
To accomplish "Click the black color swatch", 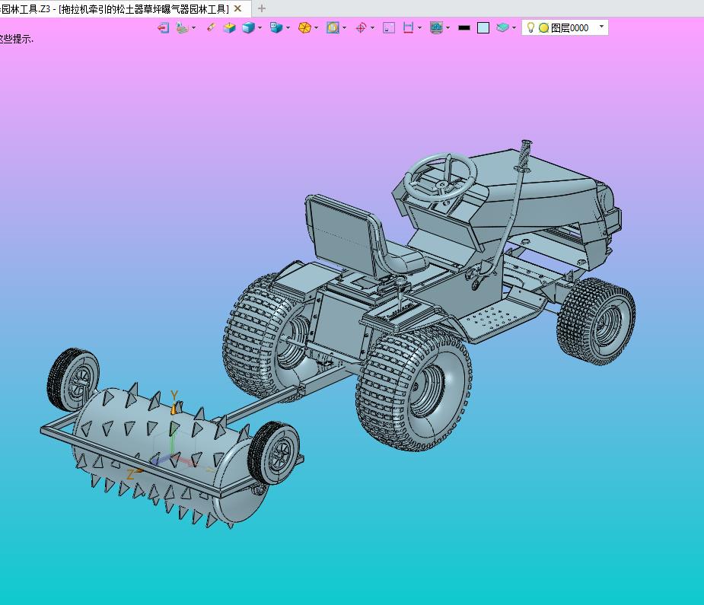I will pos(463,28).
